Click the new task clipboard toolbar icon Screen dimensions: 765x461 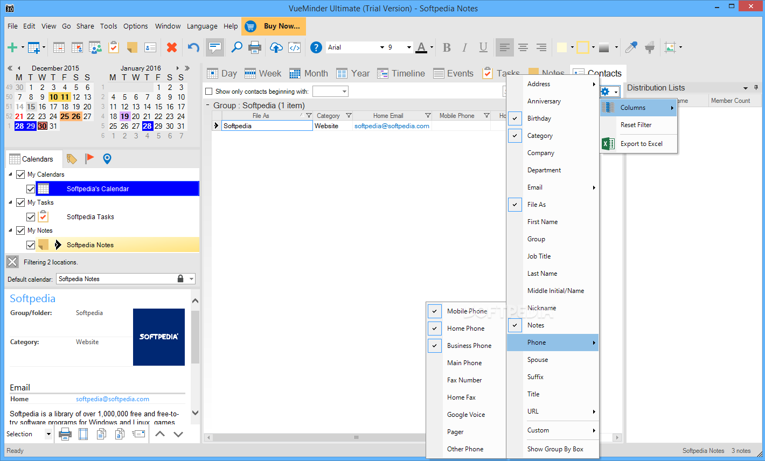coord(114,47)
